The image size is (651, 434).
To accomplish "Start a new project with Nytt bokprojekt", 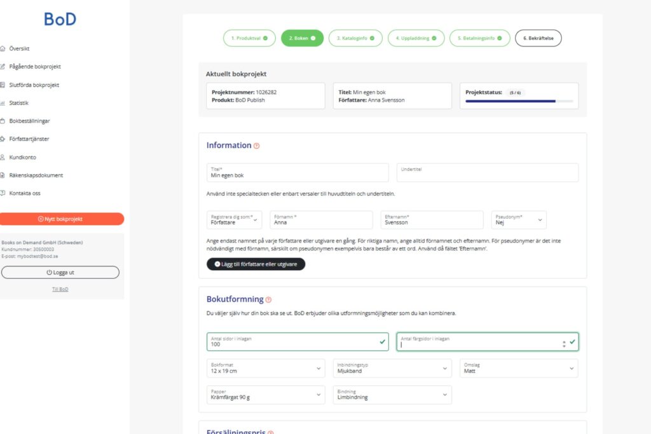I will [x=60, y=219].
